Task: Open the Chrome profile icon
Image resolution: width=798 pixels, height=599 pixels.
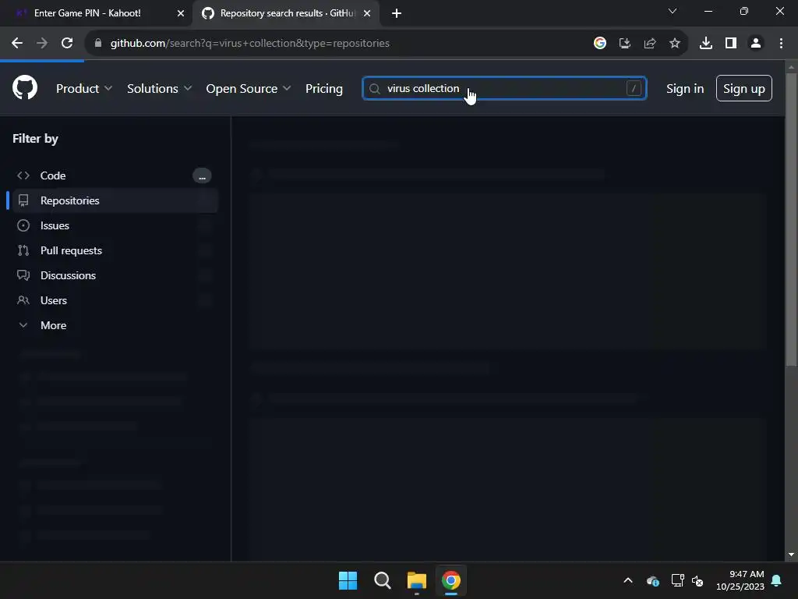Action: [756, 44]
